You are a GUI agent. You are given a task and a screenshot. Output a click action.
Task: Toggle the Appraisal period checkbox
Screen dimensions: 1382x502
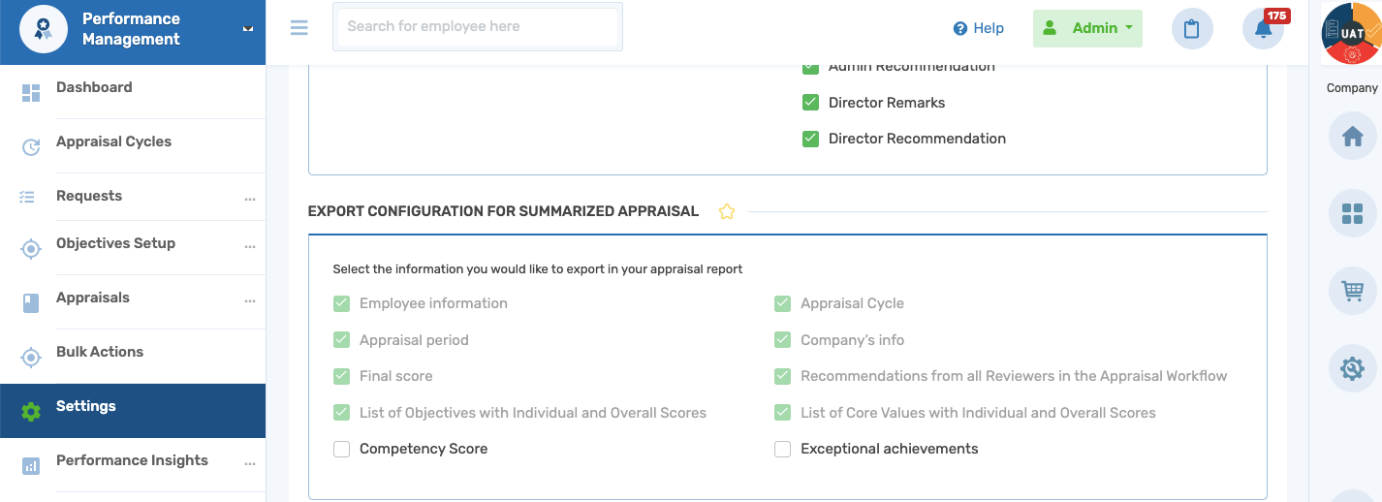click(341, 340)
